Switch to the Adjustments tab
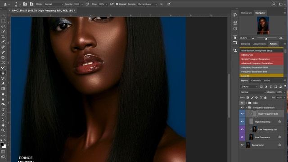 tap(260, 44)
